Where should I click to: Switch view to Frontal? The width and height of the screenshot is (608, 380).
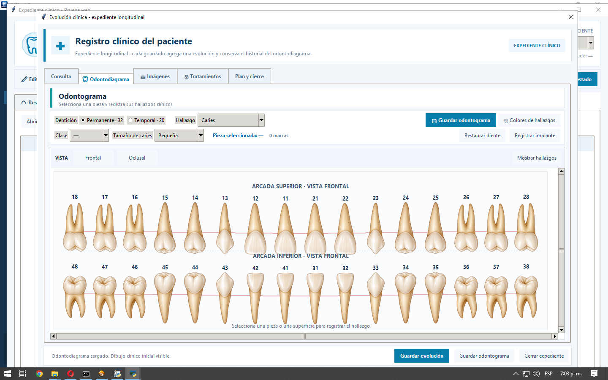coord(93,158)
